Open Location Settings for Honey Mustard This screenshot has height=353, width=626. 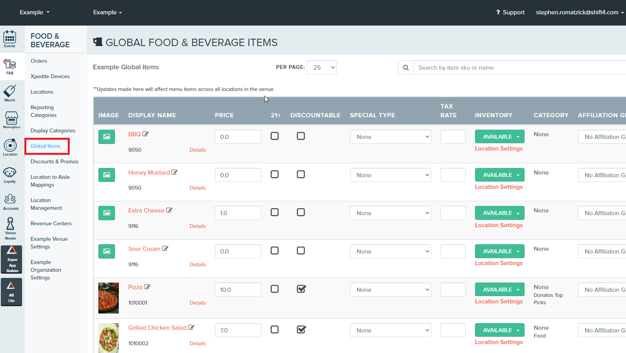(499, 187)
